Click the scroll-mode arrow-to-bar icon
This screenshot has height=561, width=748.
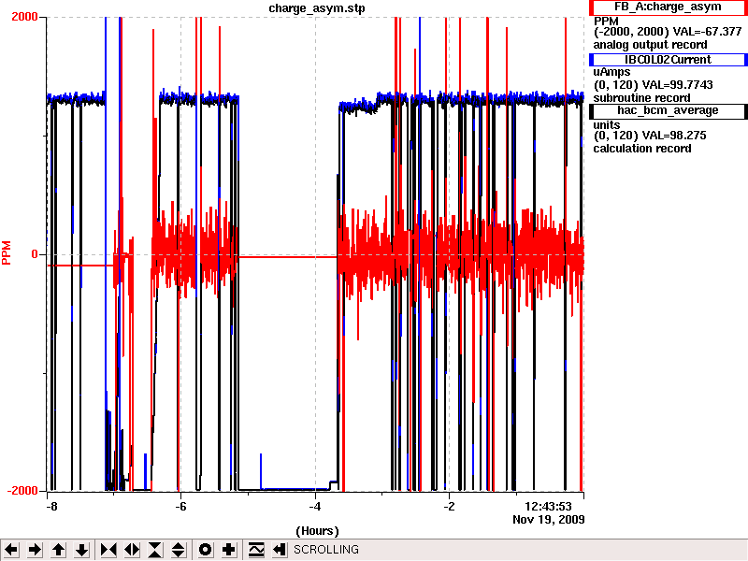click(280, 550)
